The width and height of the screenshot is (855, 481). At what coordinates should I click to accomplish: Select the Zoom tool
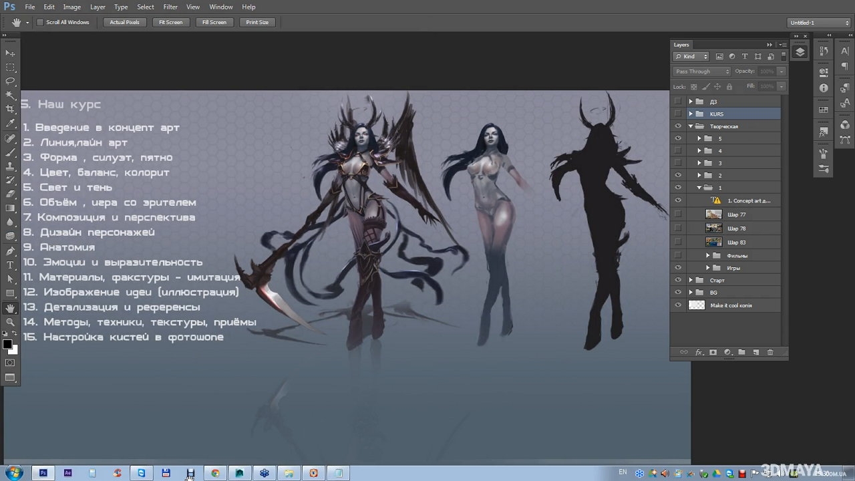point(10,322)
